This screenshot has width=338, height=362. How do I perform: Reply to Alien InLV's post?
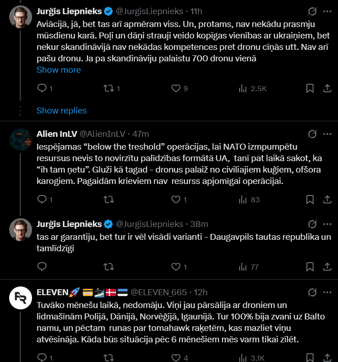[42, 200]
